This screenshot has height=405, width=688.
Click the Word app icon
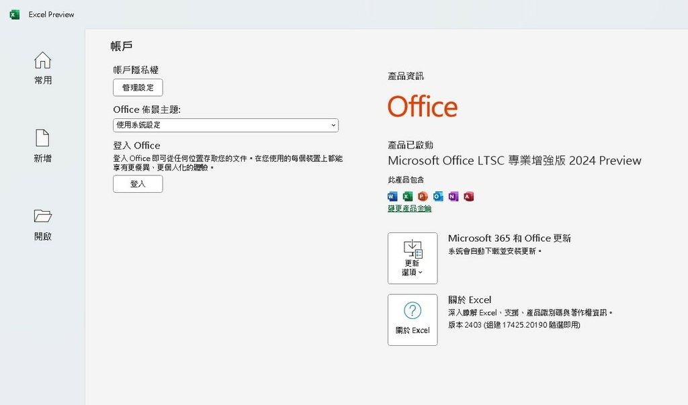pyautogui.click(x=392, y=196)
